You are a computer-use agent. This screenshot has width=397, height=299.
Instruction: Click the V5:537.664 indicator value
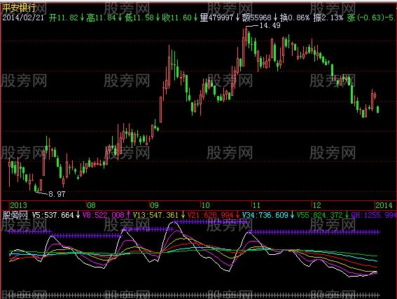(53, 215)
